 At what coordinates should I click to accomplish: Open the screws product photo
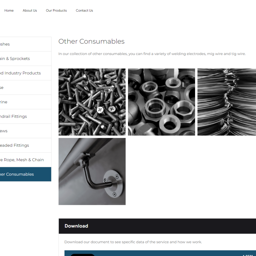[92, 102]
